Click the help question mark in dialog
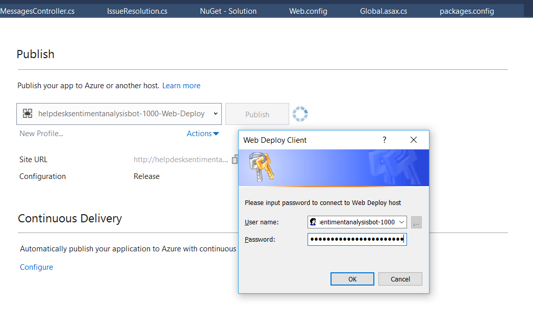Viewport: 533px width, 309px height. pos(385,140)
